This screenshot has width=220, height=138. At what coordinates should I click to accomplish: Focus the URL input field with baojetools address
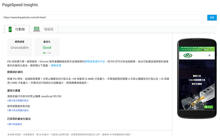pyautogui.click(x=103, y=17)
